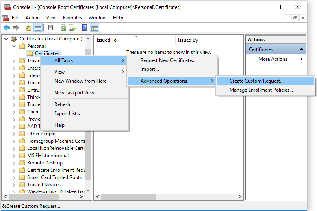Click the toolbox icon beside File menu
317x211 pixels.
coord(5,18)
